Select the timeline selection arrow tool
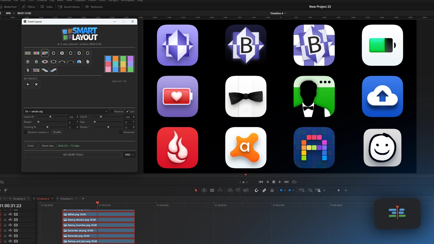The image size is (434, 244). [196, 190]
